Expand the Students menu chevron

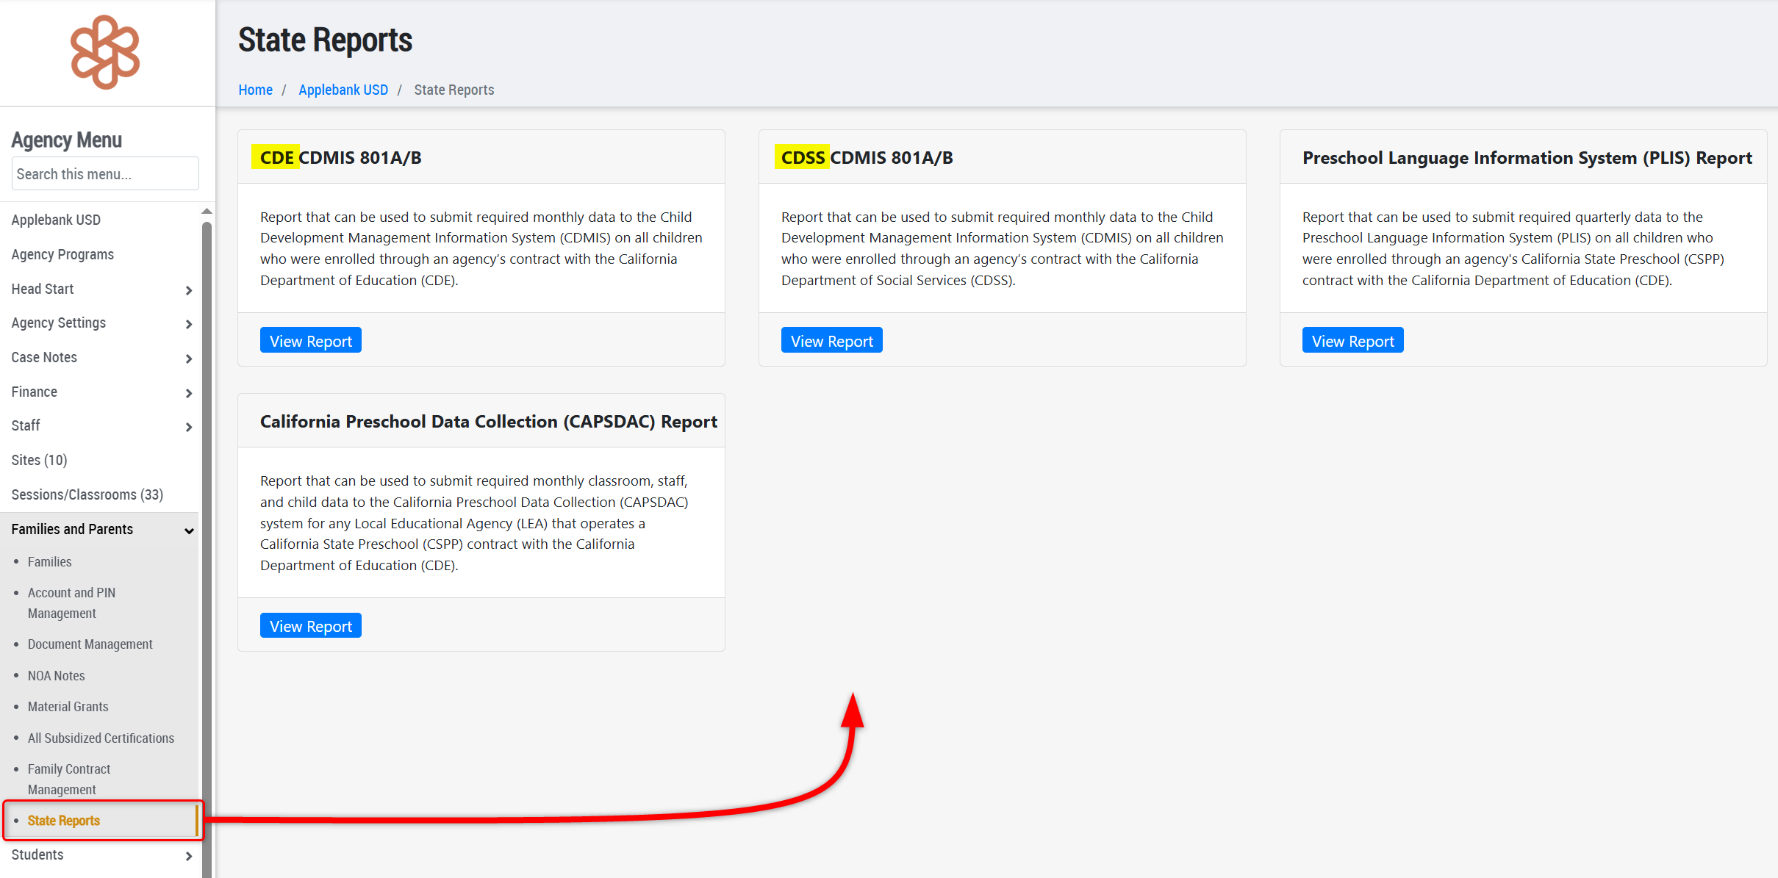pyautogui.click(x=188, y=856)
